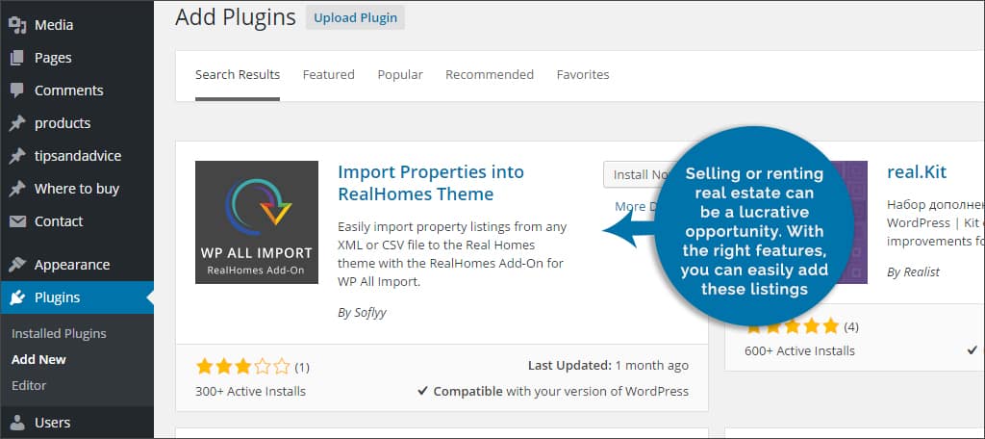Open the real.Kit plugin title link
Image resolution: width=985 pixels, height=439 pixels.
coord(917,171)
